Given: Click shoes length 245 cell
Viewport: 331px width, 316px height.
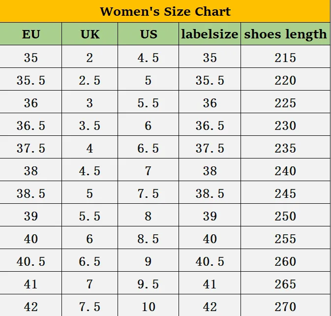Looking at the screenshot, I should coord(285,192).
